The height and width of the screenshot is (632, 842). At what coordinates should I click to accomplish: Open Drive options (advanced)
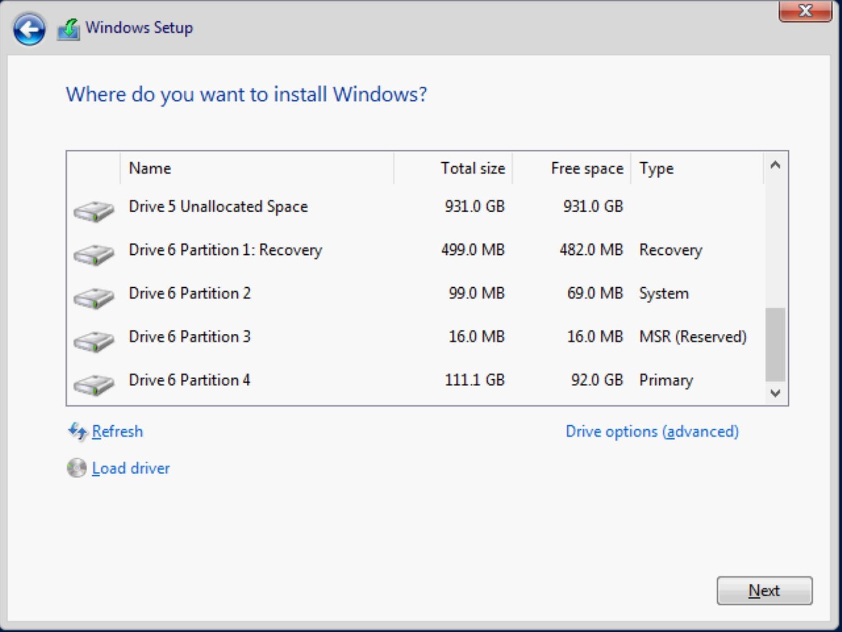(652, 432)
